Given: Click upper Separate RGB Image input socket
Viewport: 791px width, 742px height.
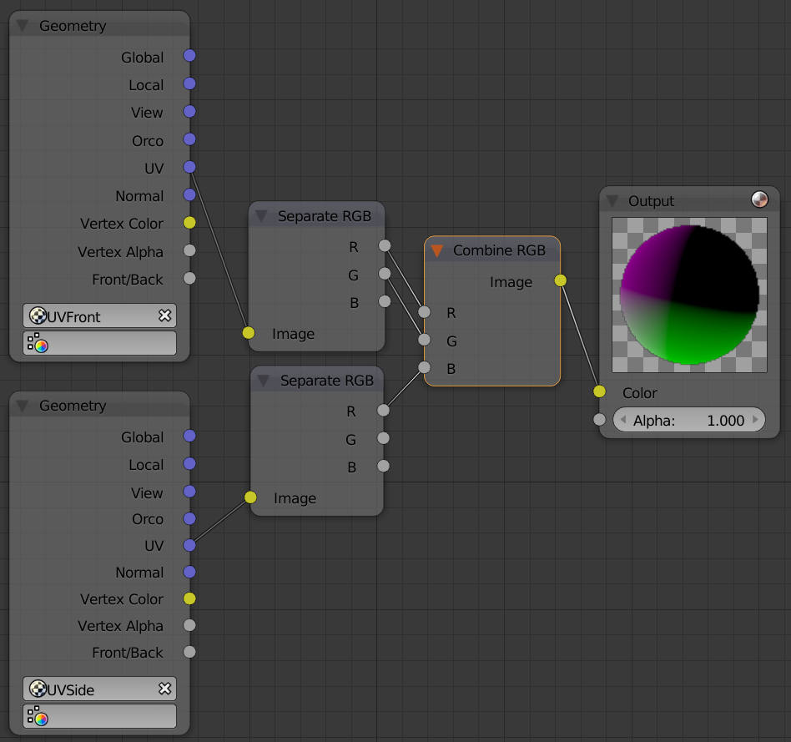Looking at the screenshot, I should [x=249, y=333].
